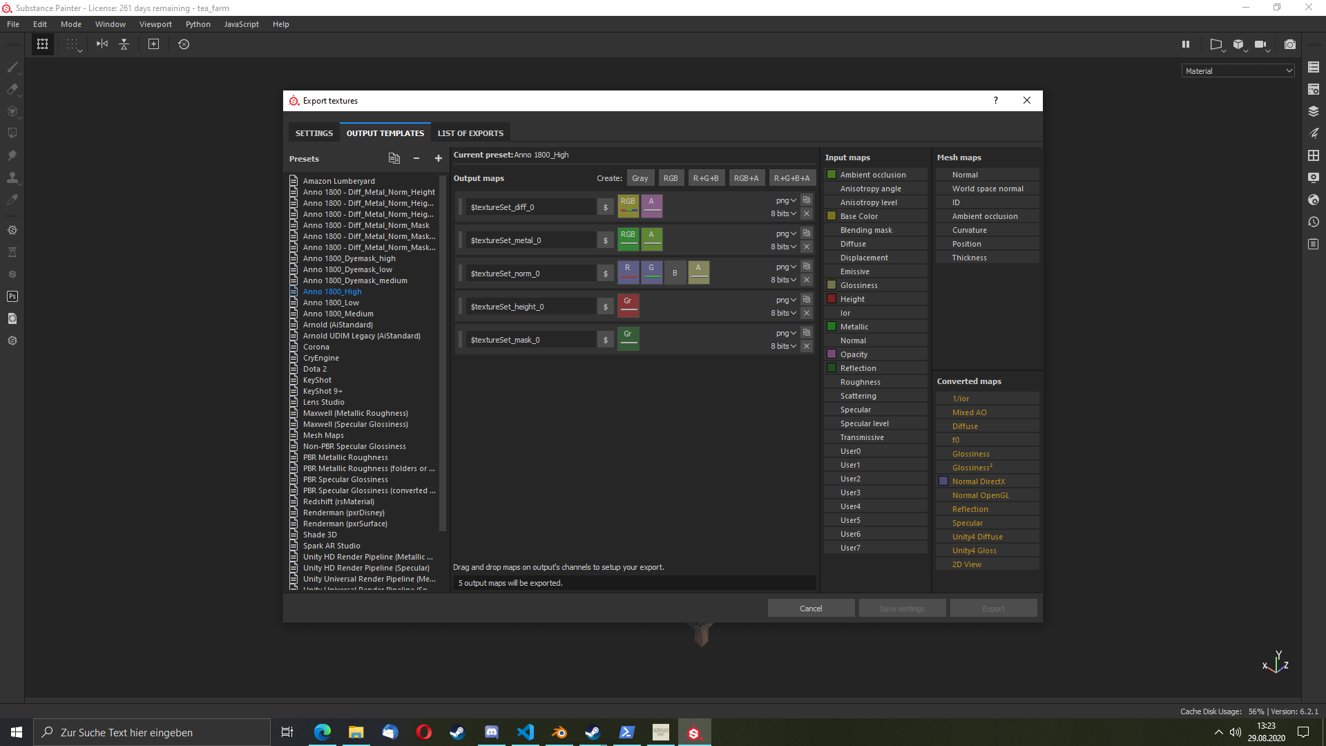Click RGB channel of $textureSet_diff_0

(x=628, y=206)
